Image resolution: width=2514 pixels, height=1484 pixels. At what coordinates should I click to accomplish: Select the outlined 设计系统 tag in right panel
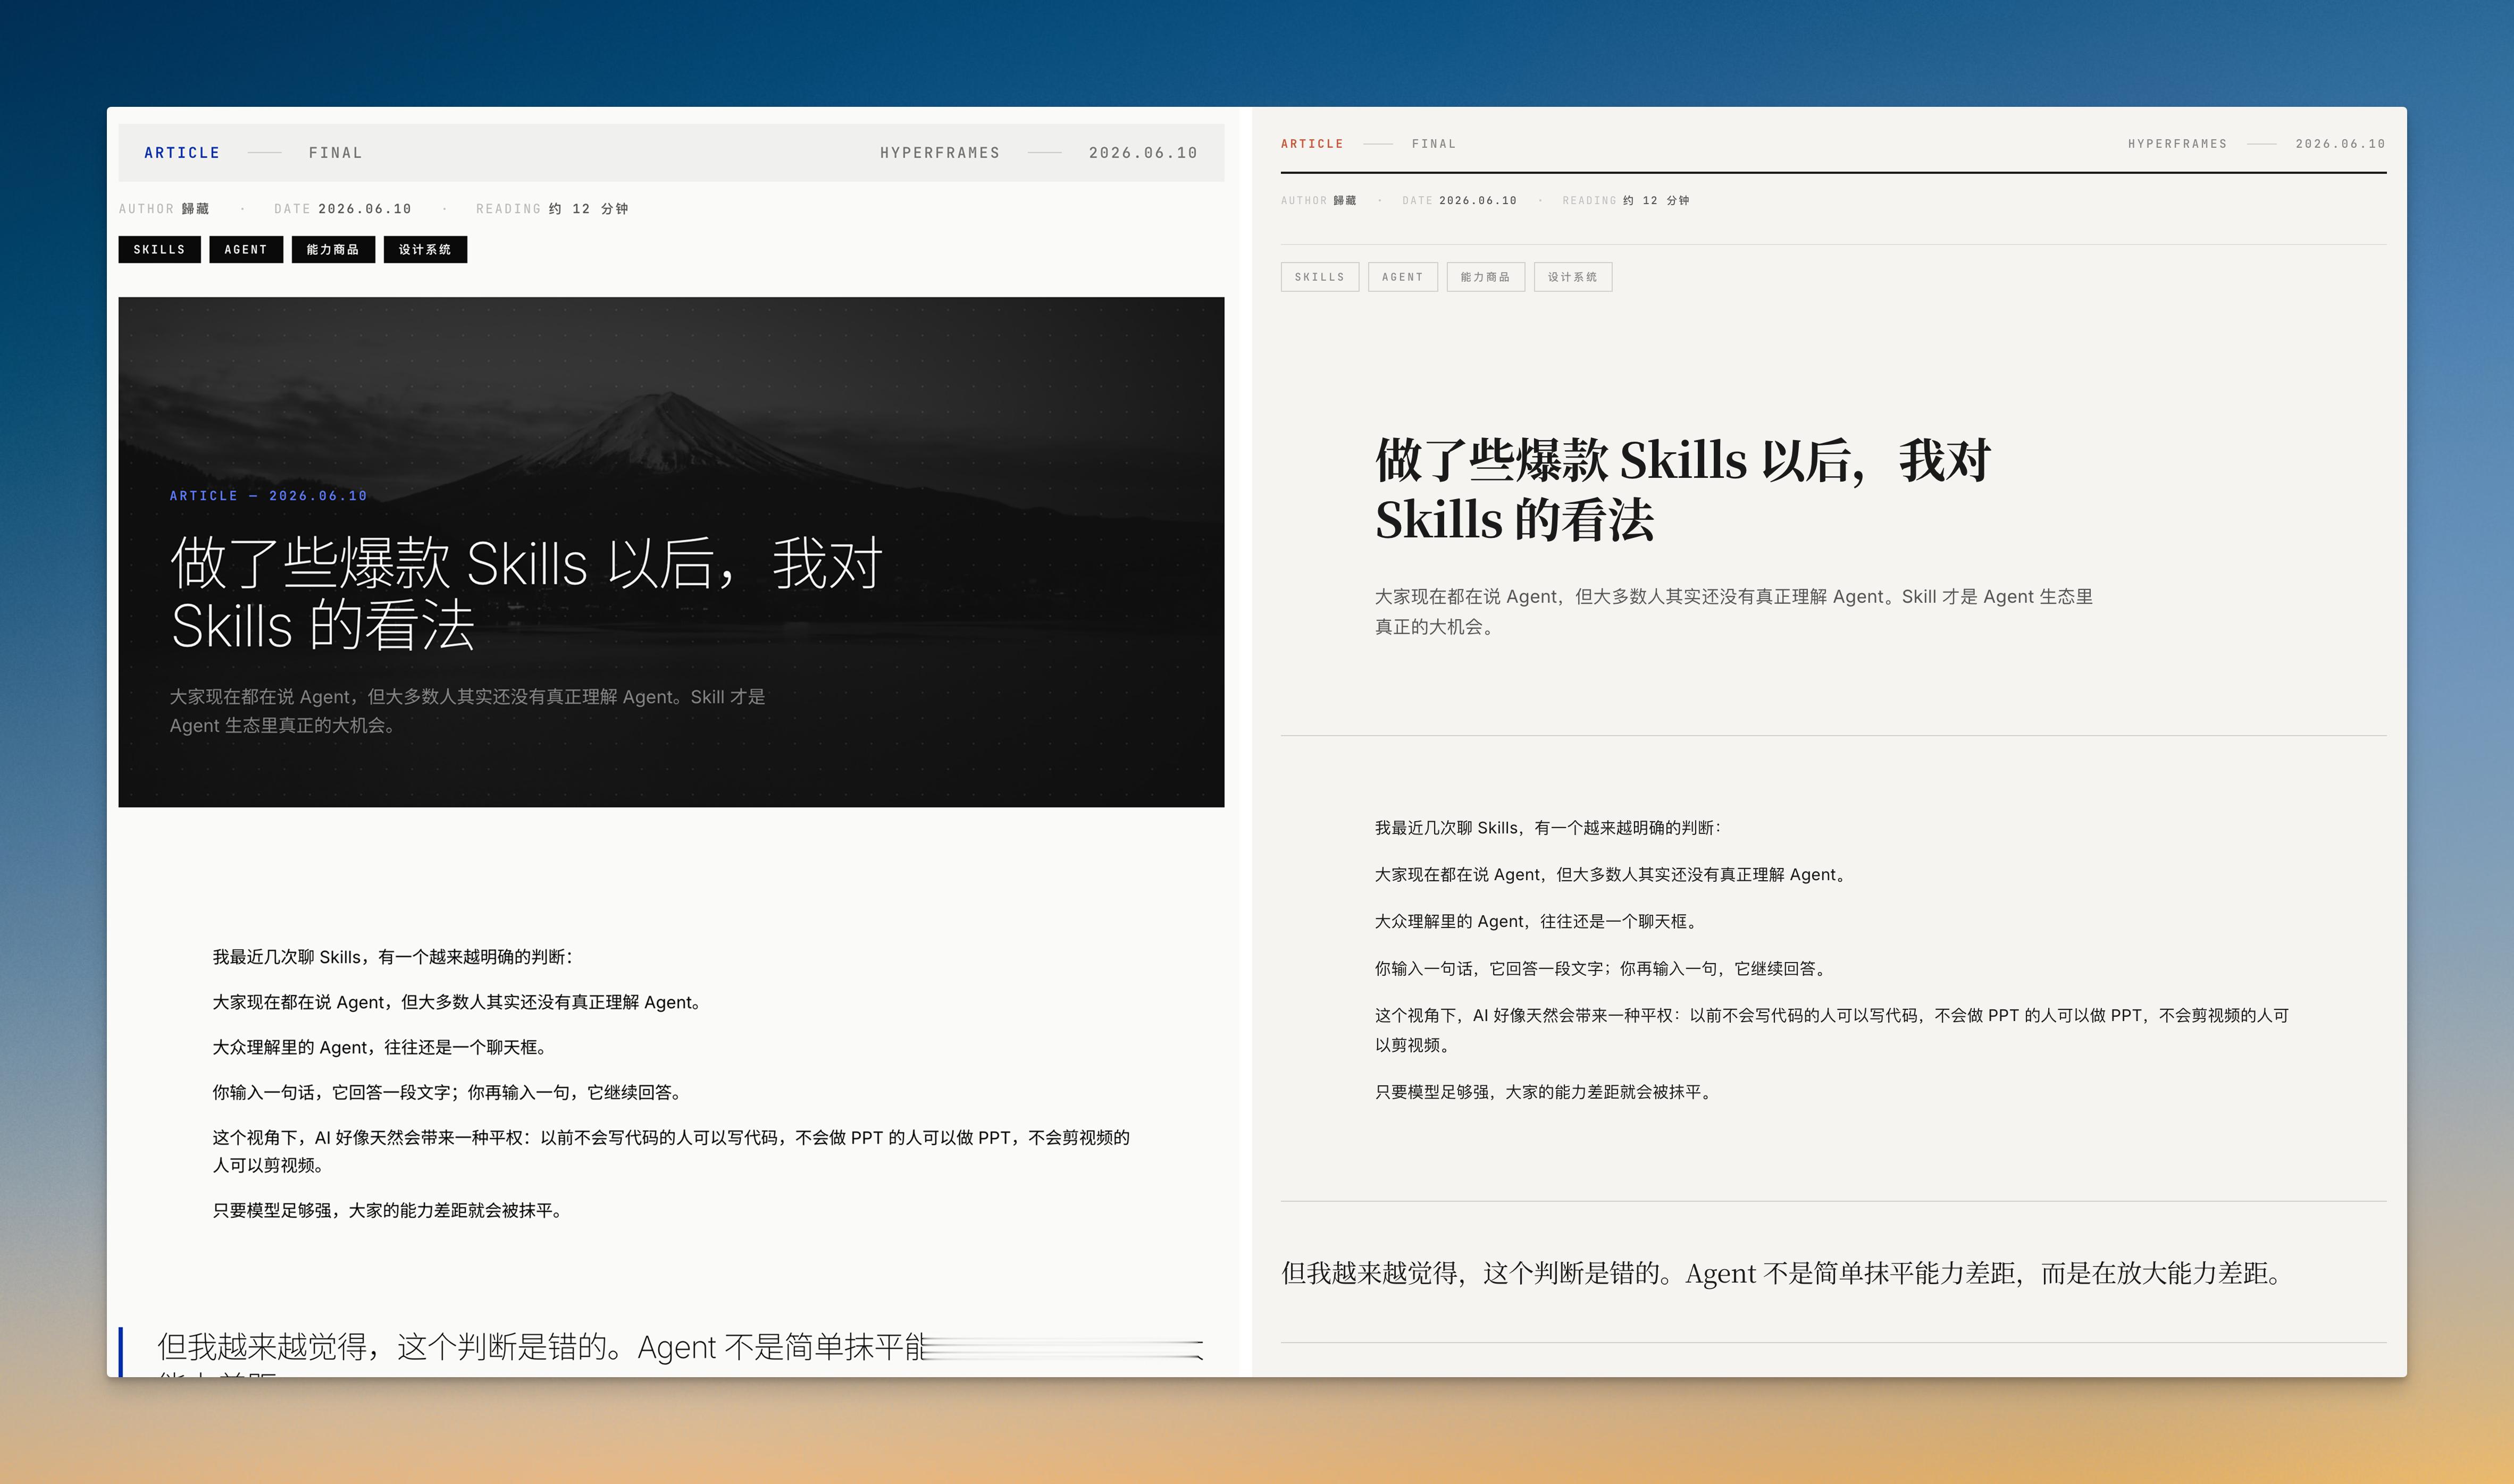(x=1573, y=277)
